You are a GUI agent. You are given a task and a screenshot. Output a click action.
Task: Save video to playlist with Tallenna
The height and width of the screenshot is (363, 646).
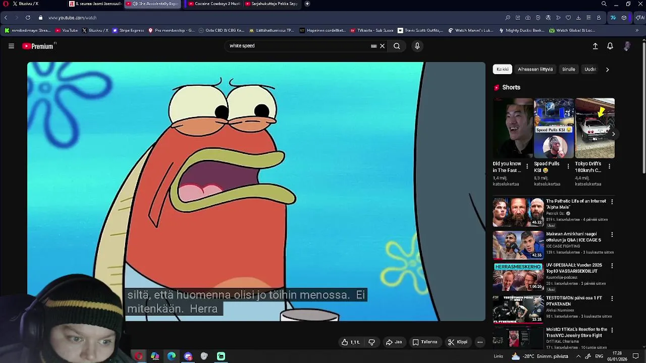425,342
